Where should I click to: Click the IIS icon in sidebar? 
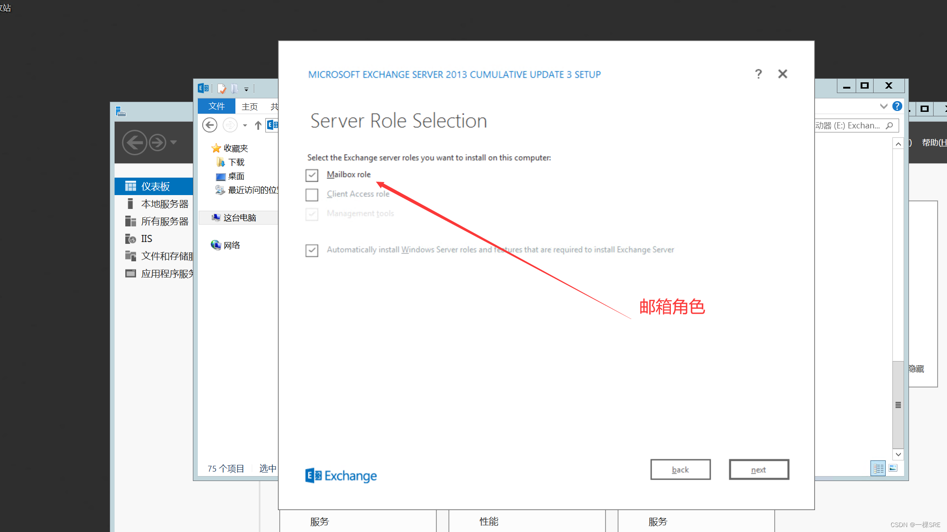coord(130,239)
